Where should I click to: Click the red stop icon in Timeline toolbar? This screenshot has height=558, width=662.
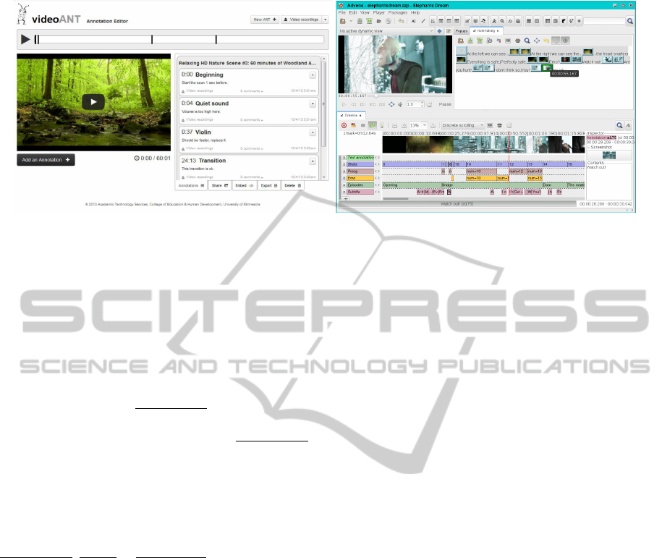click(x=344, y=125)
